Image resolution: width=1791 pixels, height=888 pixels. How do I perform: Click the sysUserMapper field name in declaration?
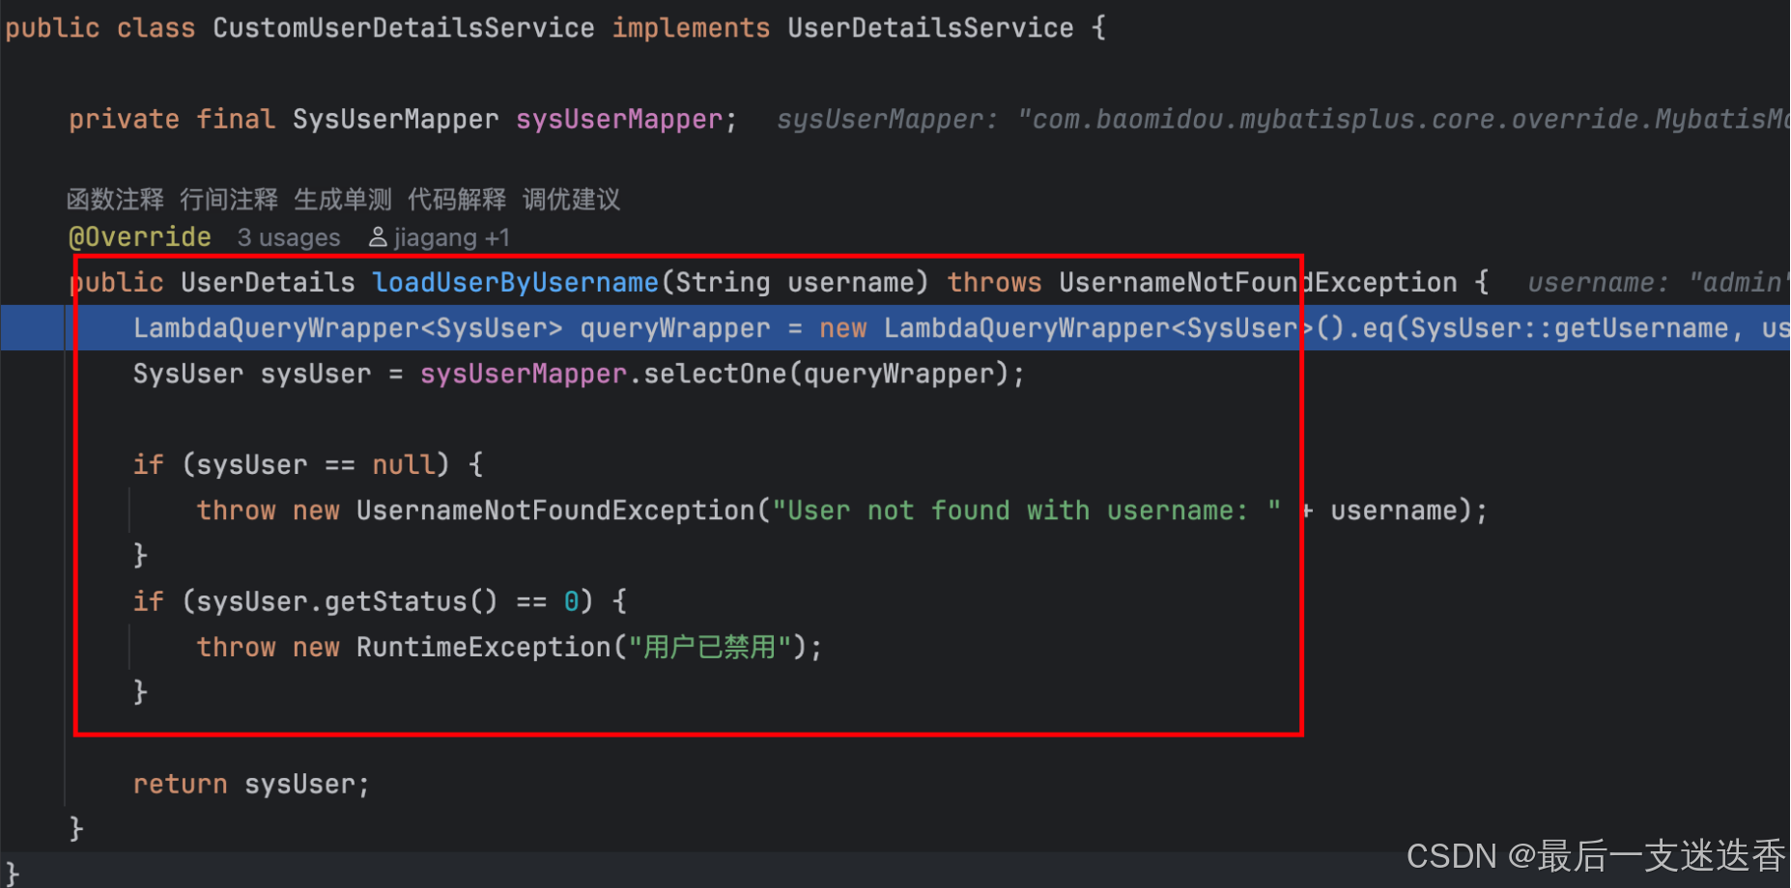pyautogui.click(x=619, y=120)
